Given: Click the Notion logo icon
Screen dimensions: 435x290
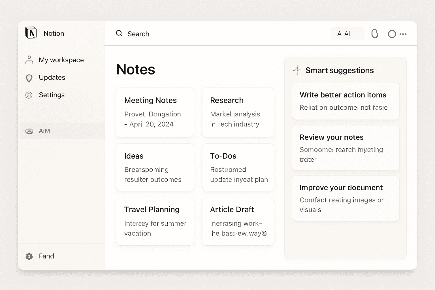Looking at the screenshot, I should click(x=31, y=33).
